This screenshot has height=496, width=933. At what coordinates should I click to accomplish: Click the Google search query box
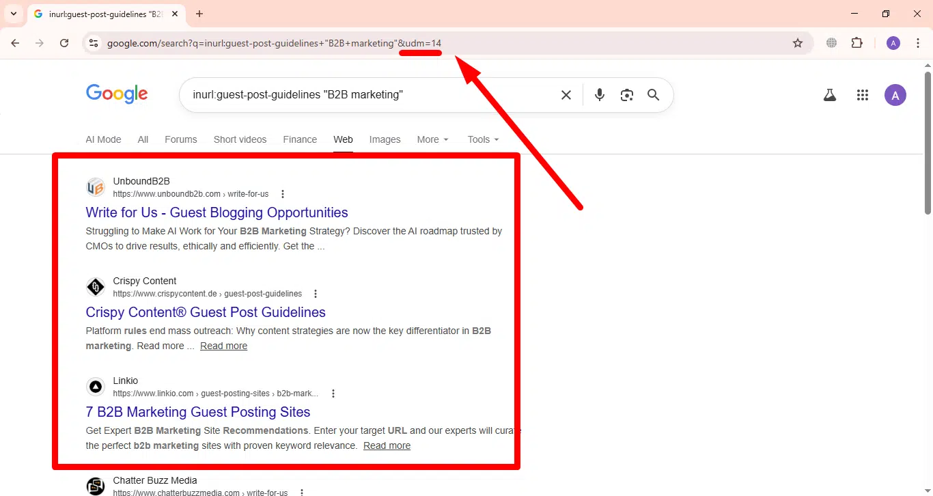pos(369,95)
